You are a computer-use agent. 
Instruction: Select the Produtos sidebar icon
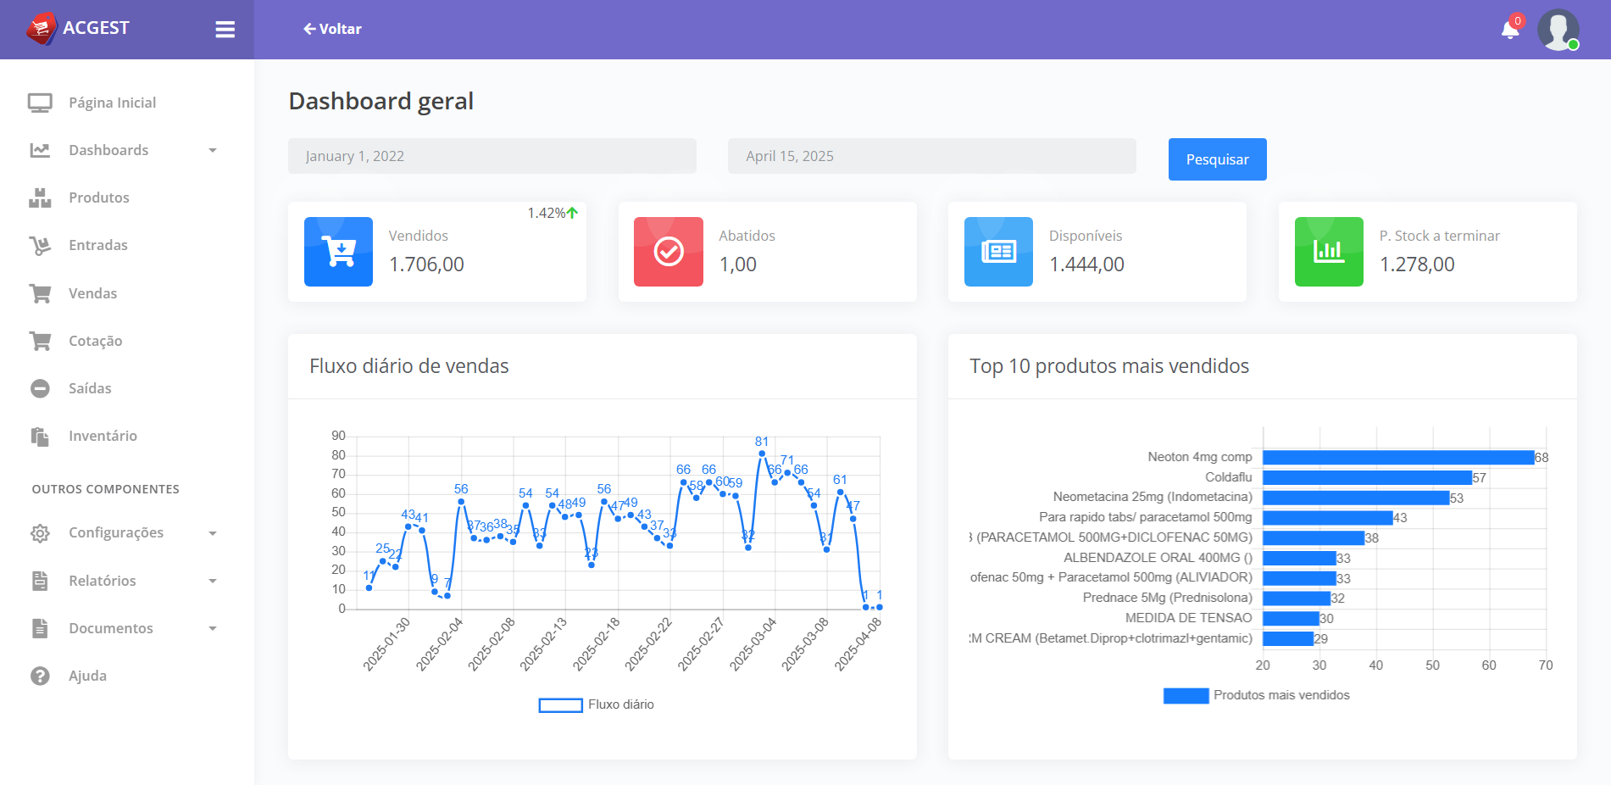coord(40,198)
